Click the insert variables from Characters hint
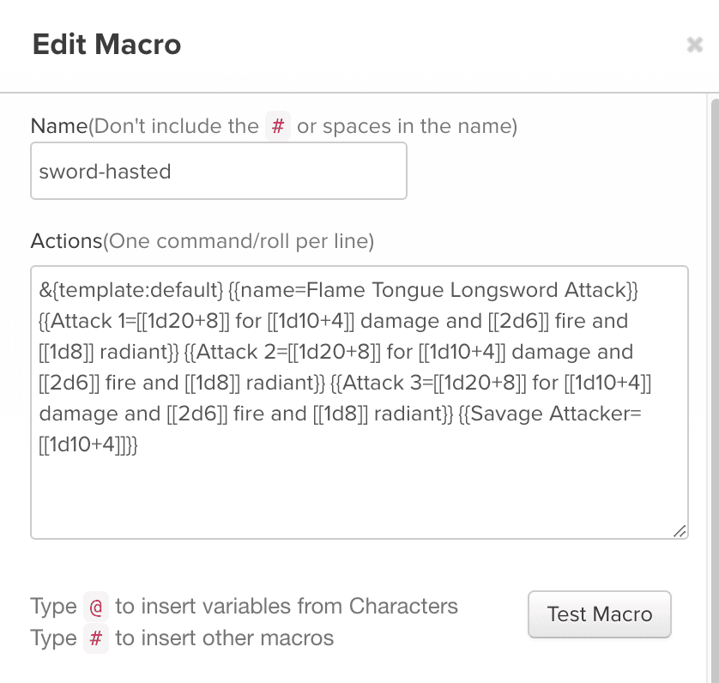Viewport: 719px width, 683px height. 287,606
